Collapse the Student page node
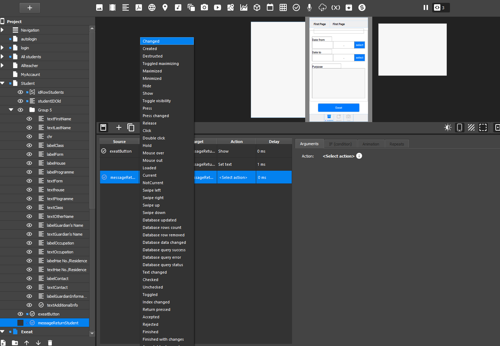 pyautogui.click(x=2, y=83)
